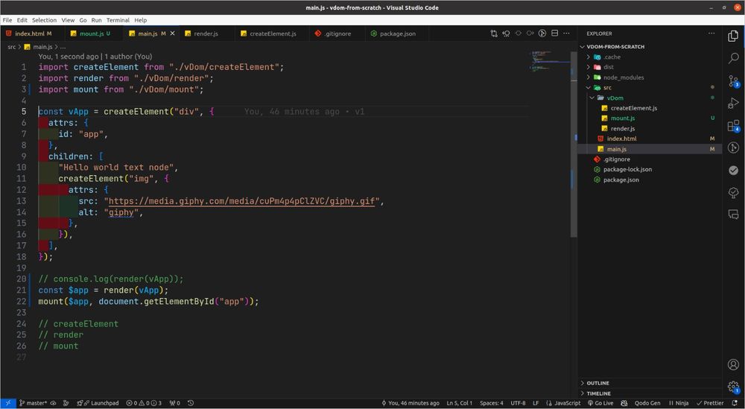Click Ln 5, Col 1 position indicator
The width and height of the screenshot is (745, 409).
459,403
